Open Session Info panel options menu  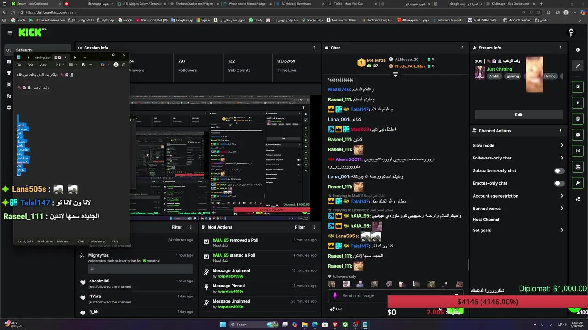click(314, 48)
